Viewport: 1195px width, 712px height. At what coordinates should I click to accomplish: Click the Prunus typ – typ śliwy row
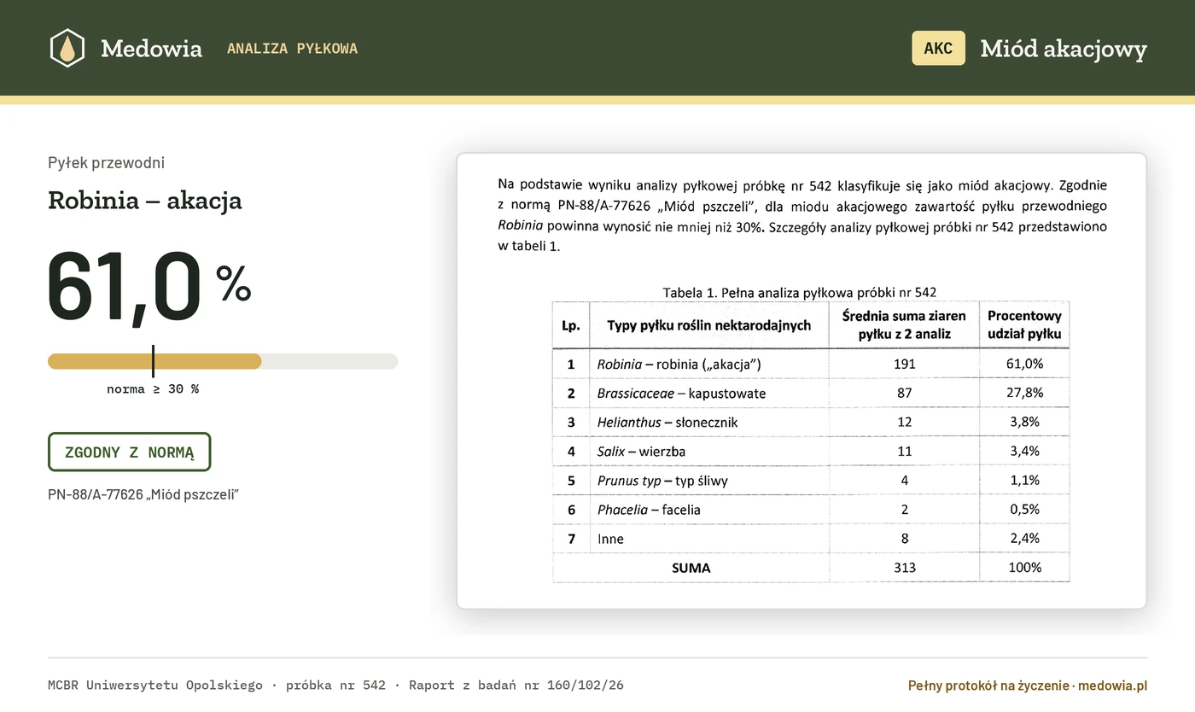811,481
